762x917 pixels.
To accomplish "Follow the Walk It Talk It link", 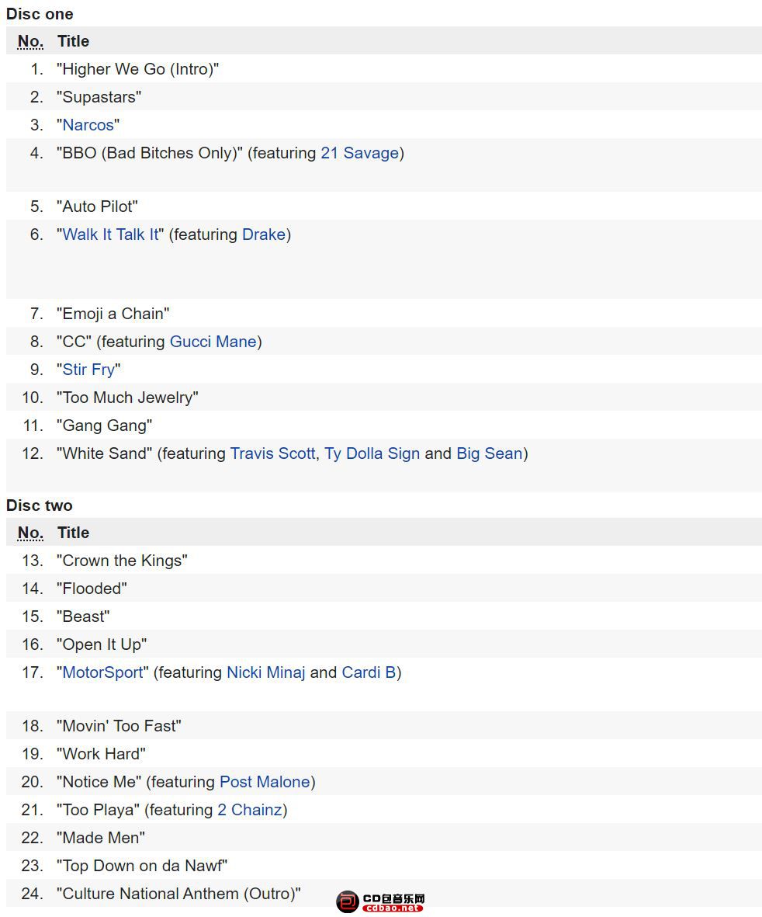I will 110,234.
